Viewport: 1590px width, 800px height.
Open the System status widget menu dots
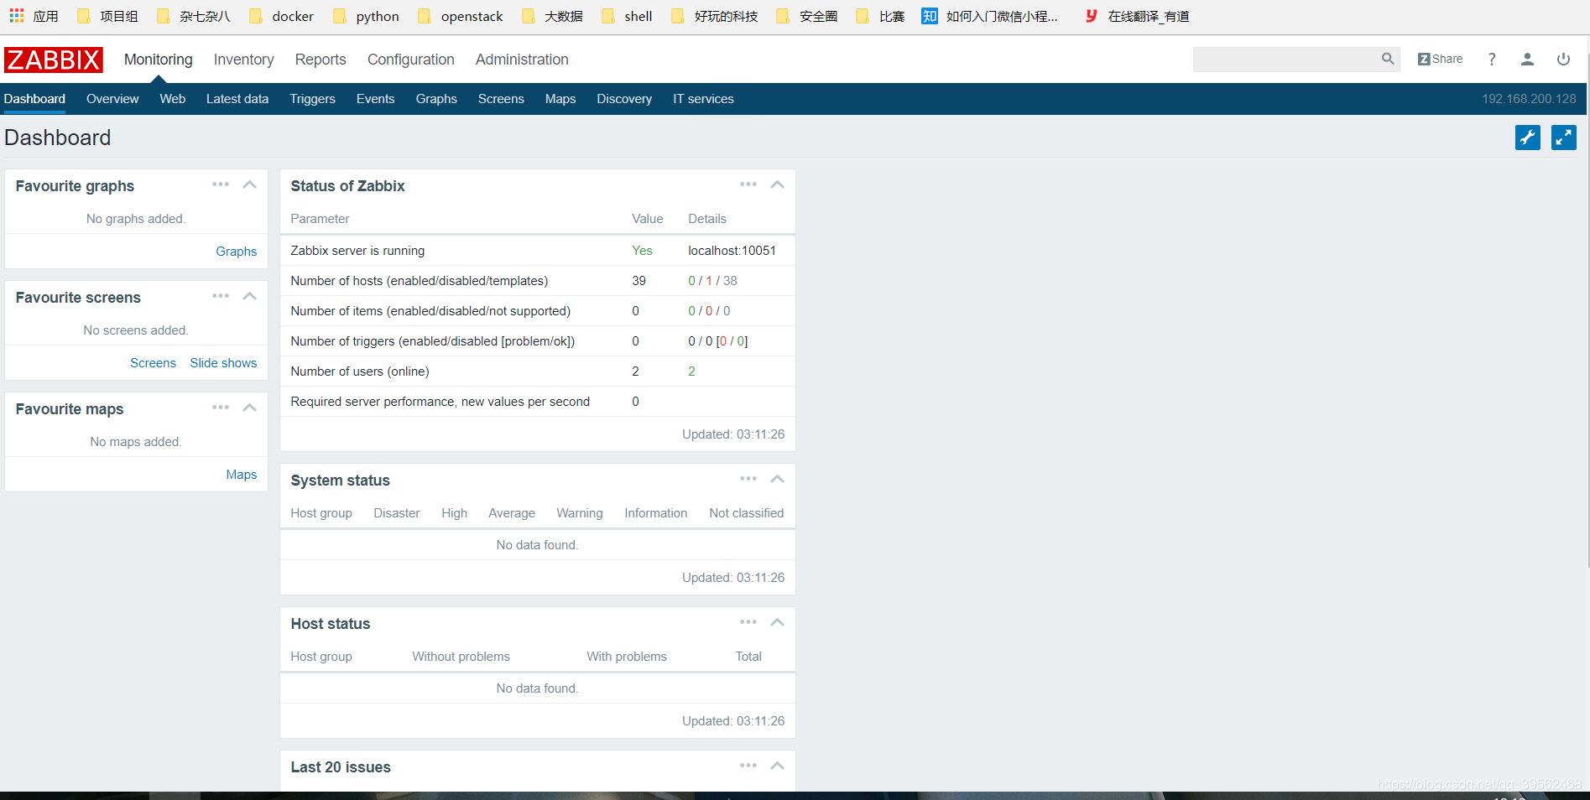[748, 479]
